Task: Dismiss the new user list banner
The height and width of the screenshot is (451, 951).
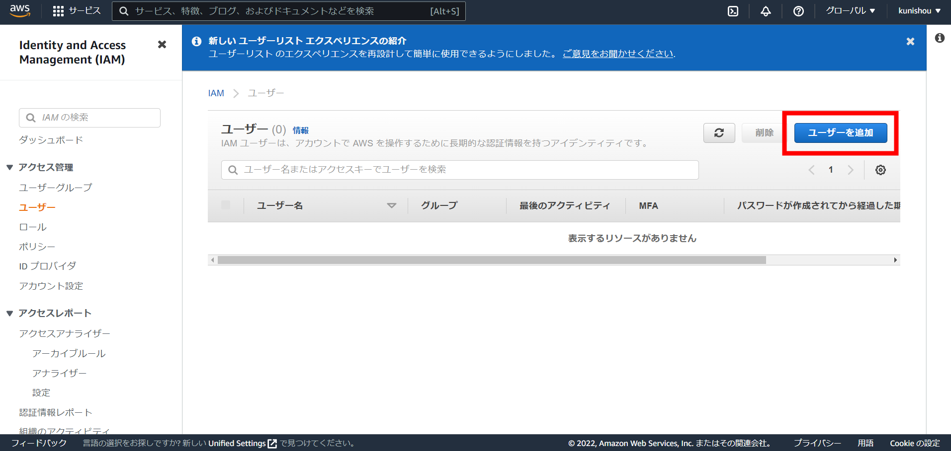Action: pos(910,42)
